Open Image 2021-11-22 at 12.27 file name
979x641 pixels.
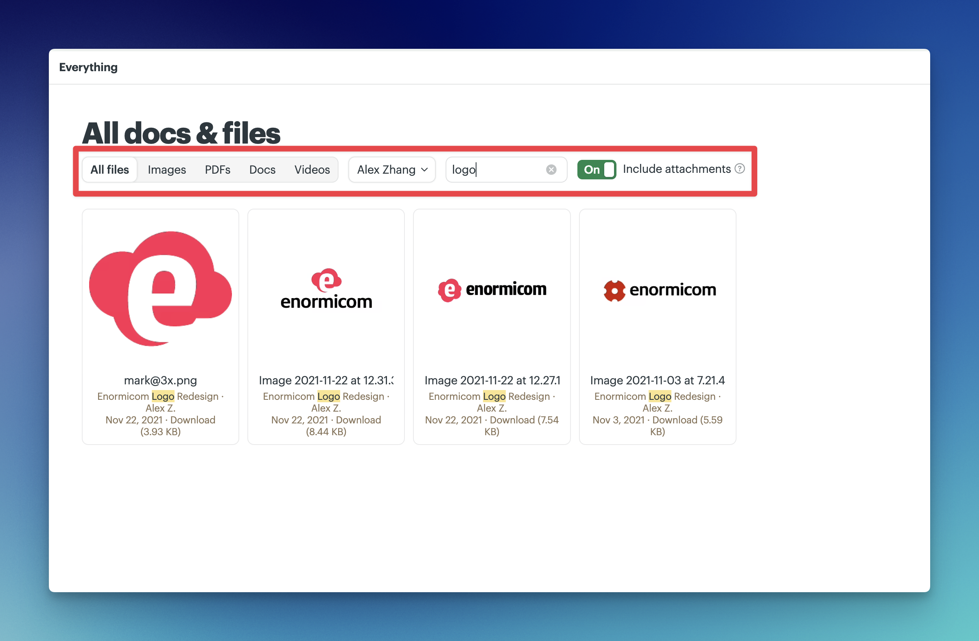(492, 380)
